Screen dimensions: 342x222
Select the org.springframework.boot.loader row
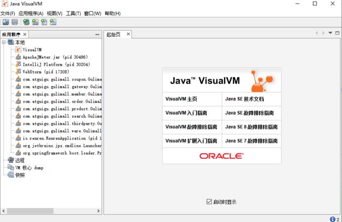pyautogui.click(x=58, y=153)
